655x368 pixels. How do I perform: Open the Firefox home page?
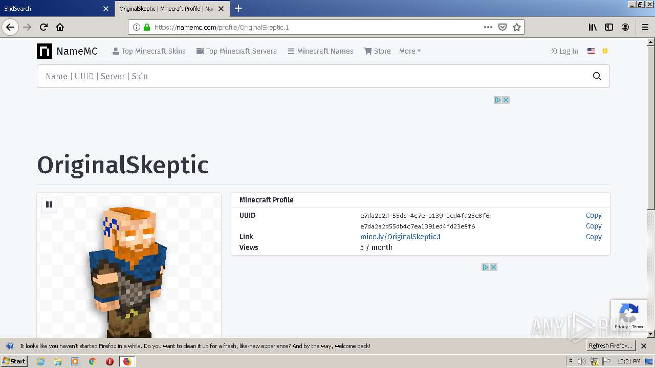pyautogui.click(x=60, y=27)
